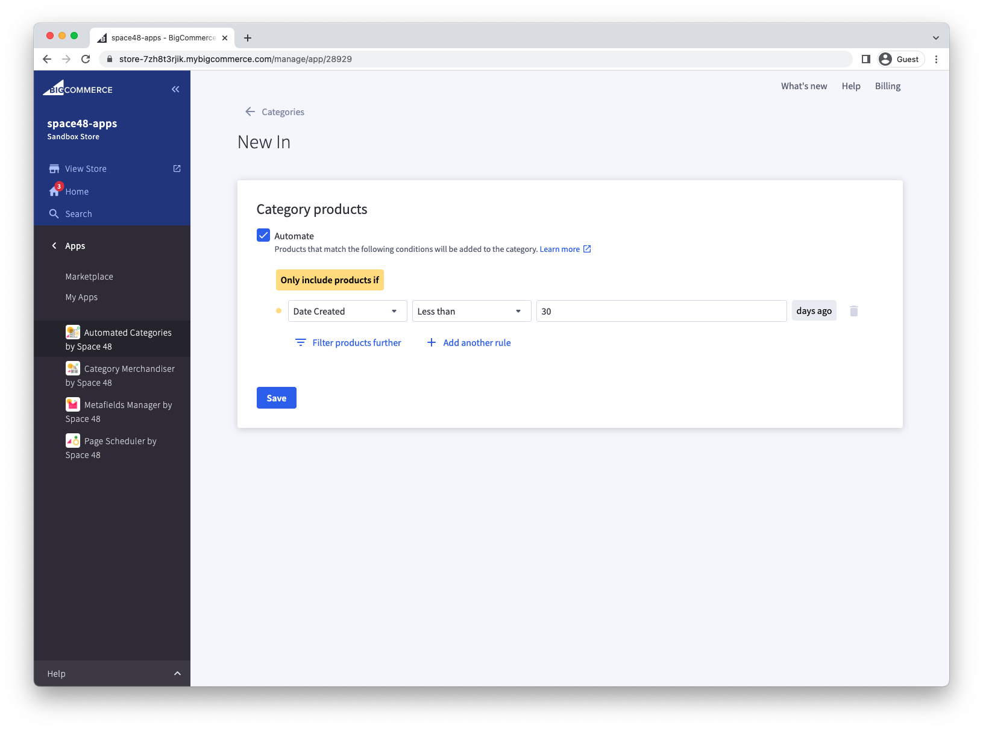This screenshot has height=731, width=983.
Task: Open the browser side panel icon
Action: [866, 59]
